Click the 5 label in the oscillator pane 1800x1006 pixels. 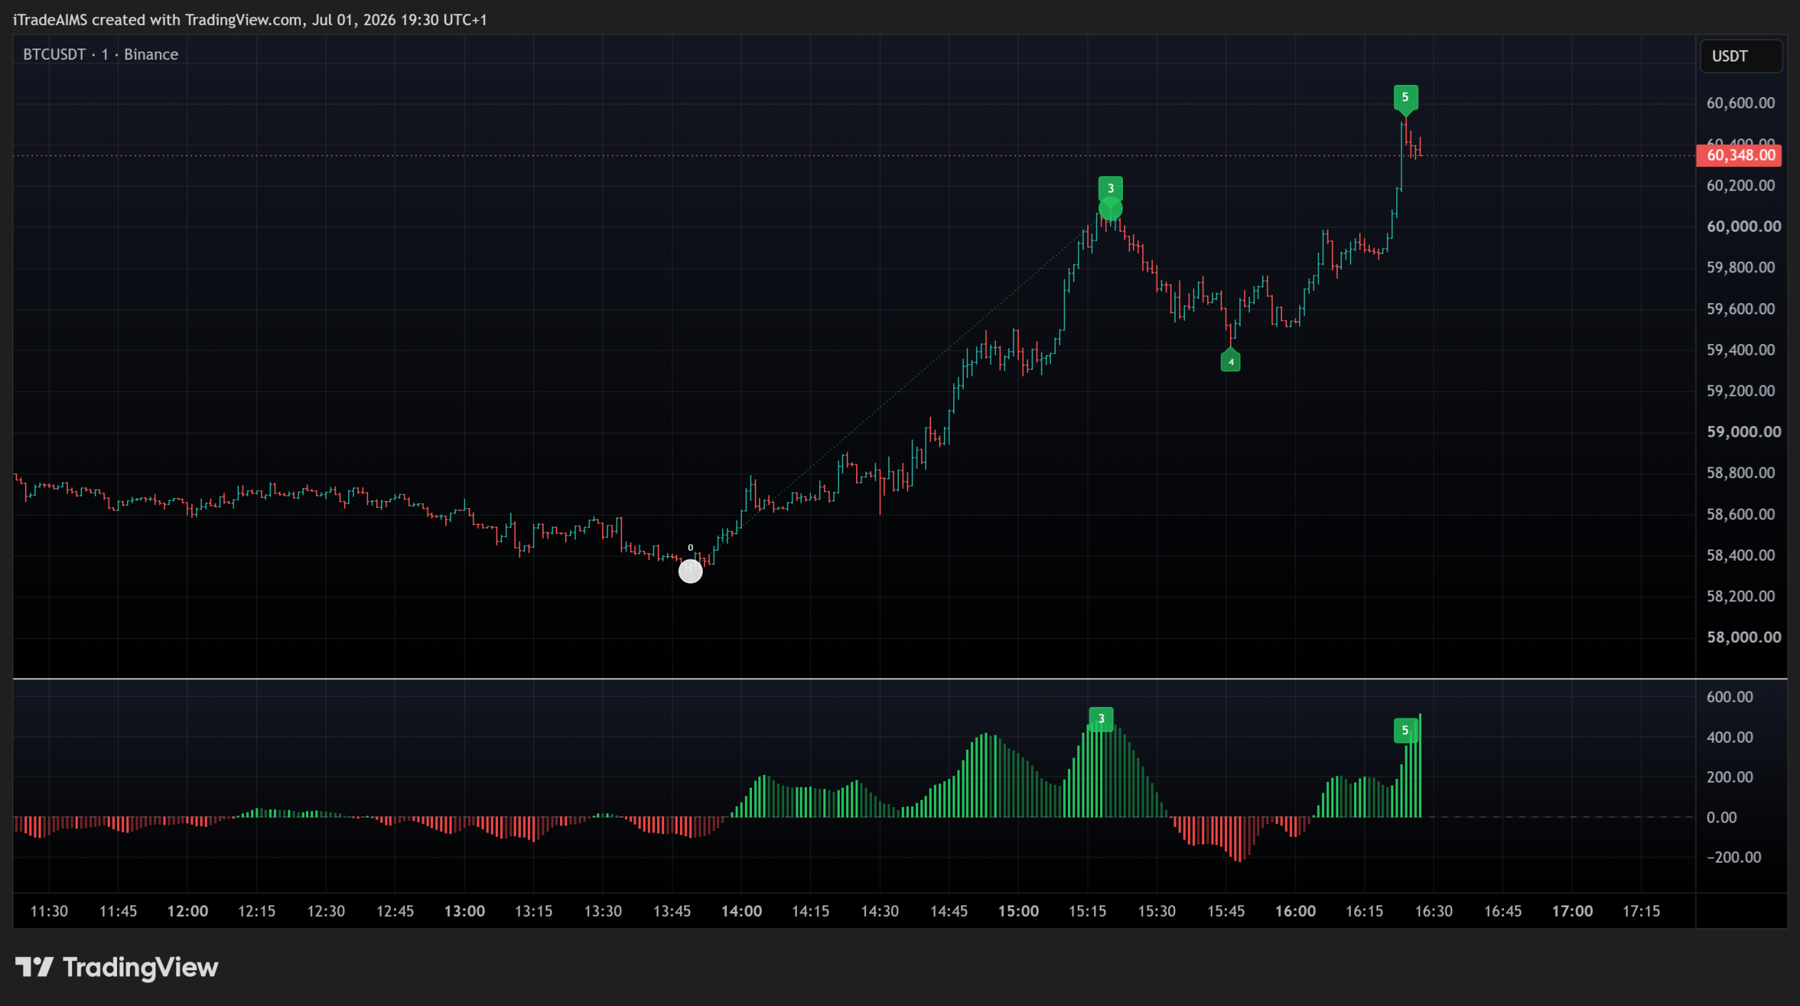[x=1405, y=731]
